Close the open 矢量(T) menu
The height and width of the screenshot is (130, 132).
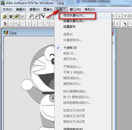coord(61,10)
